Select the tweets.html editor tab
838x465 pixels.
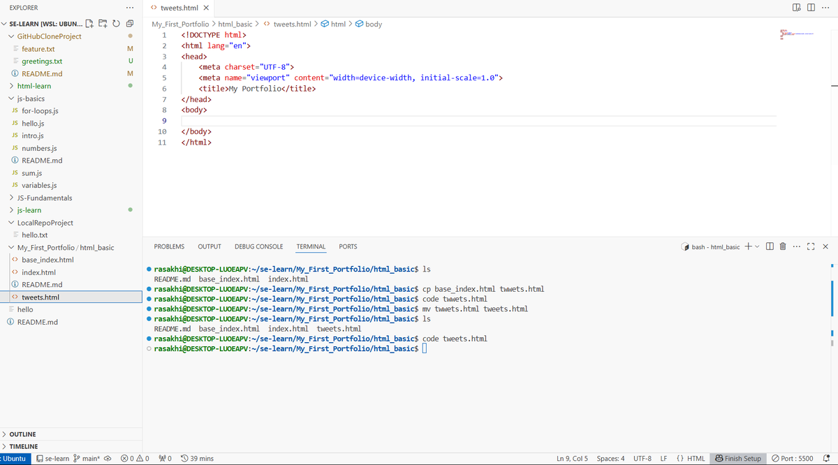(x=179, y=8)
